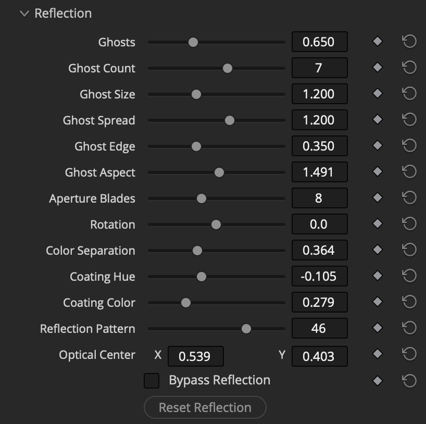Click the Ghost Edge slider handle
426x424 pixels.
coord(196,146)
